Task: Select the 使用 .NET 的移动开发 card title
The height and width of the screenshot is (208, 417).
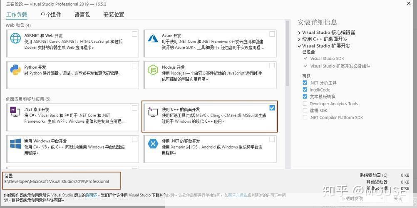Action: point(181,141)
